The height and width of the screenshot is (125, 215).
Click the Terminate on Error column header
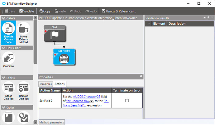tap(127, 90)
